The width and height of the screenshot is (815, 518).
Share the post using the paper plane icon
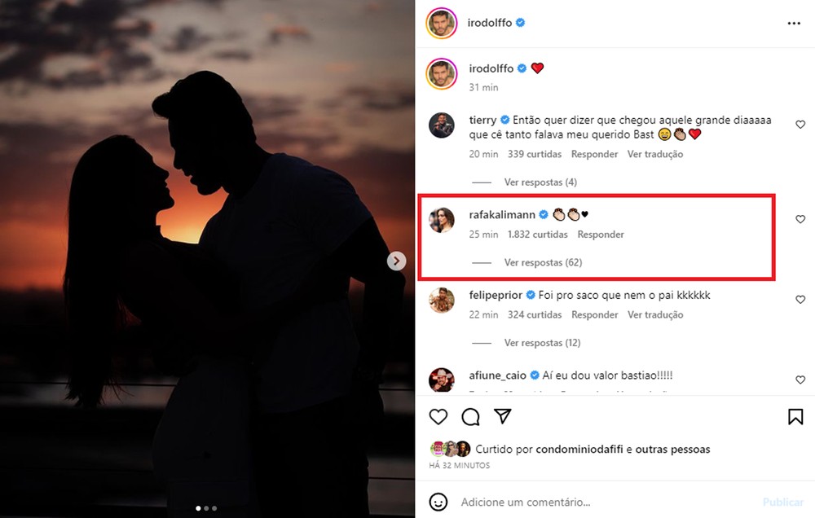tap(503, 416)
